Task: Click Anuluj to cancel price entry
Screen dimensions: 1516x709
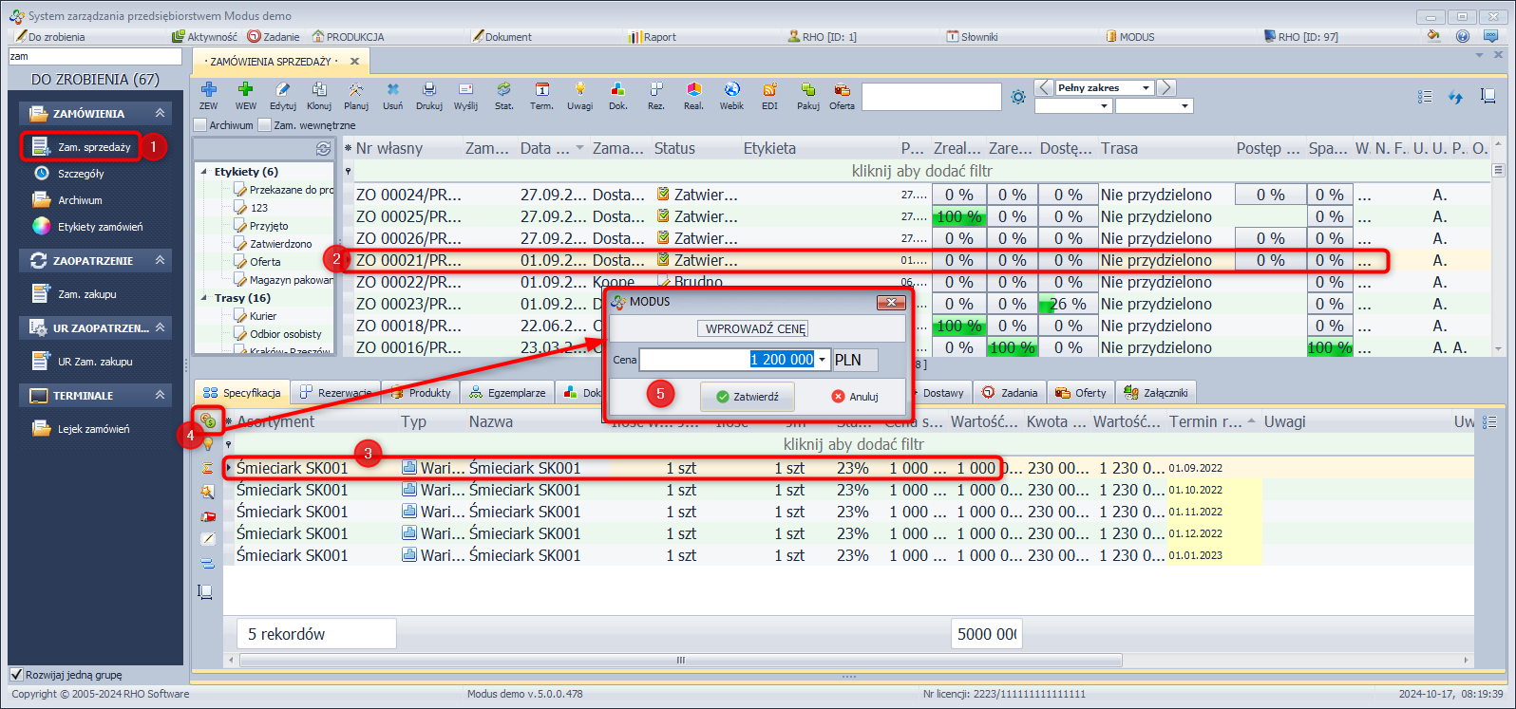Action: click(x=854, y=397)
